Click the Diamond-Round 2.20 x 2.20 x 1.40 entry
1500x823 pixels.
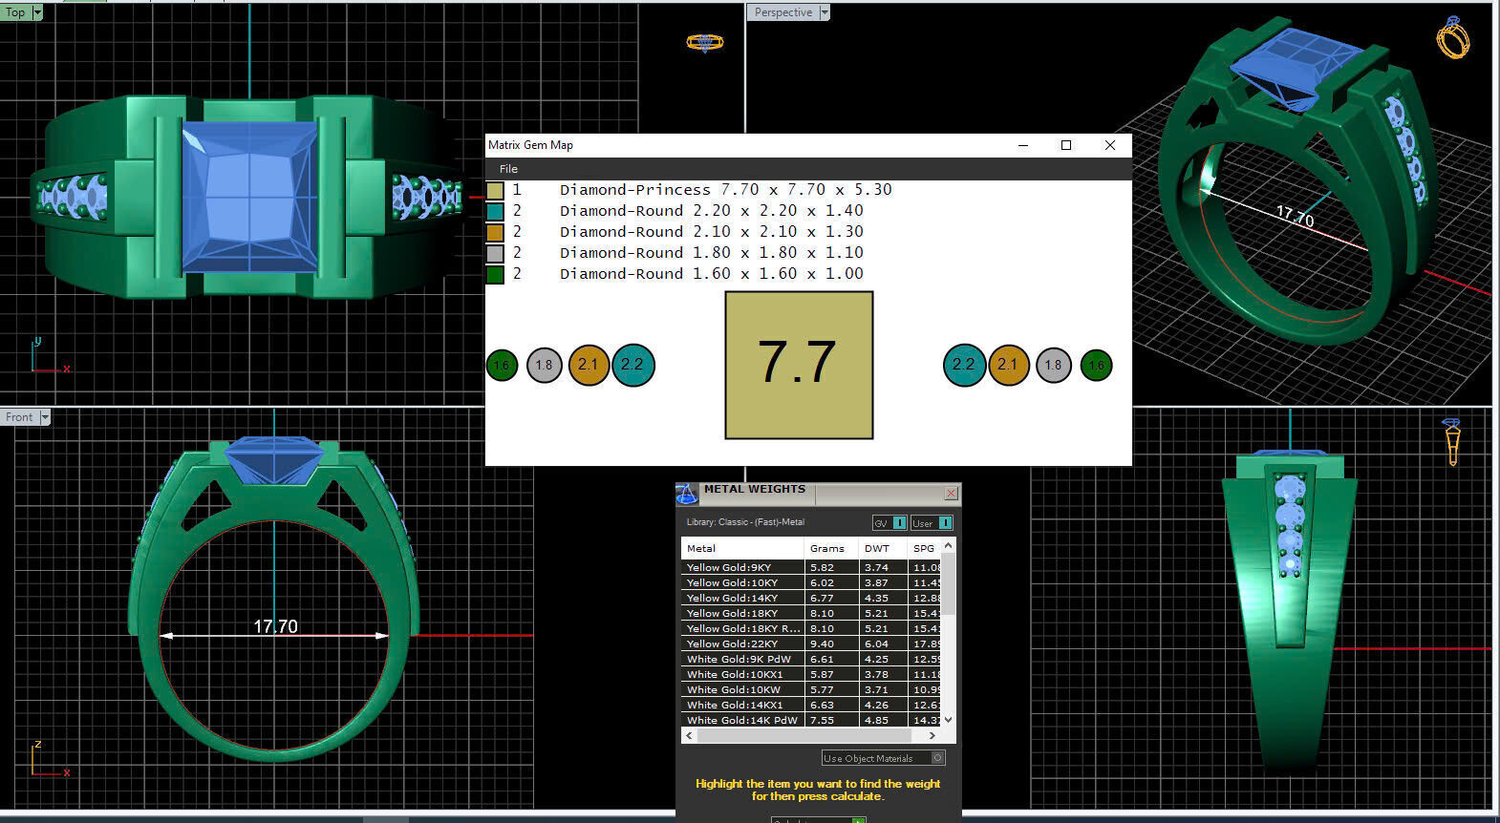click(x=711, y=211)
